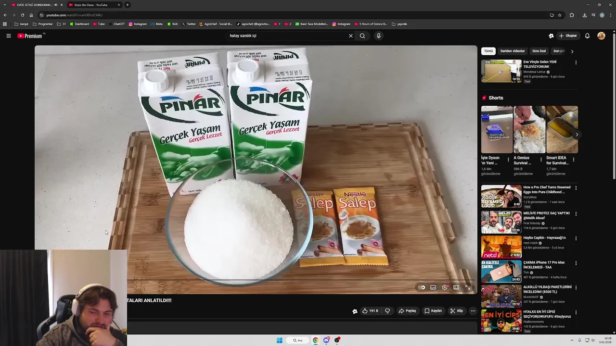This screenshot has width=616, height=346.
Task: Open Eve Vinçle Gelen Yeni Televizyonum thumbnail
Action: pyautogui.click(x=501, y=71)
